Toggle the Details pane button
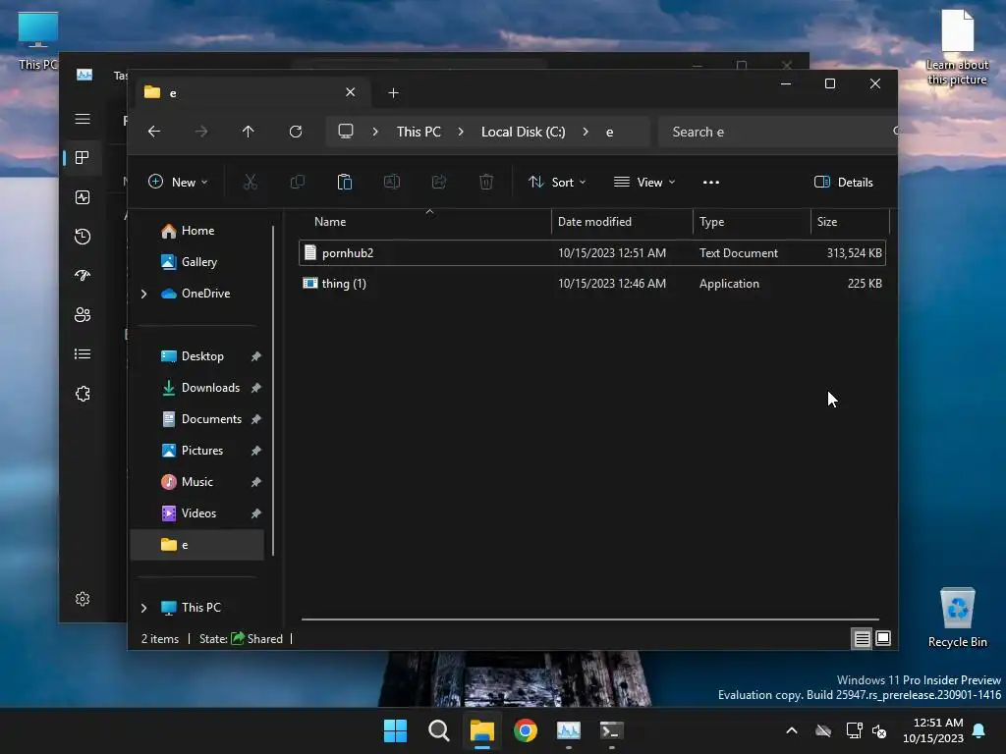Viewport: 1006px width, 754px height. pos(843,182)
